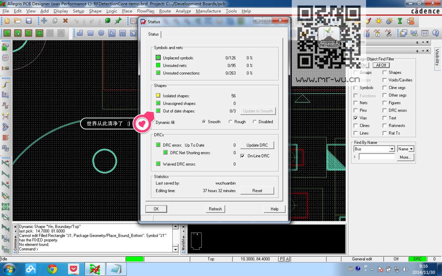442x276 pixels.
Task: Click the New file icon
Action: (x=7, y=21)
